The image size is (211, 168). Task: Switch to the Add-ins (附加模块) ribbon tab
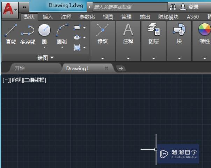168,17
